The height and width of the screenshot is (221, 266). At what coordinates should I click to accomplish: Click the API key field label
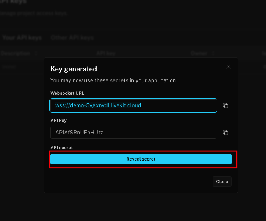point(58,121)
